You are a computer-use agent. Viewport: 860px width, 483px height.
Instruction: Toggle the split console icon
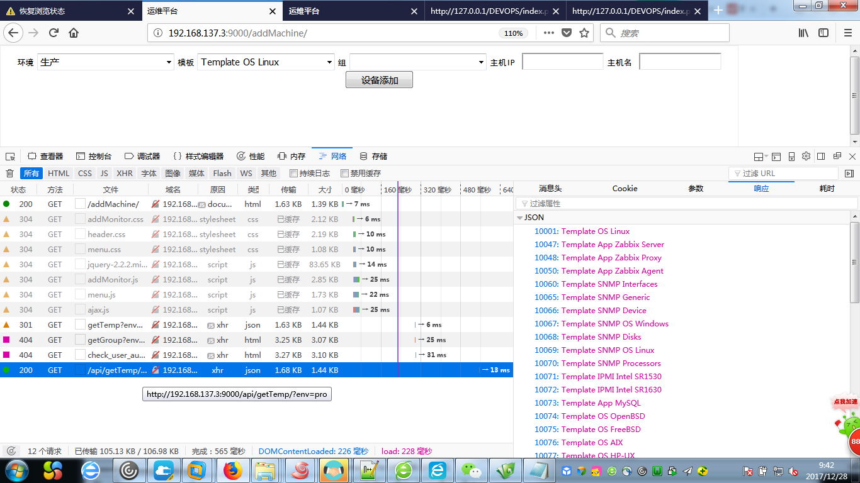(776, 157)
